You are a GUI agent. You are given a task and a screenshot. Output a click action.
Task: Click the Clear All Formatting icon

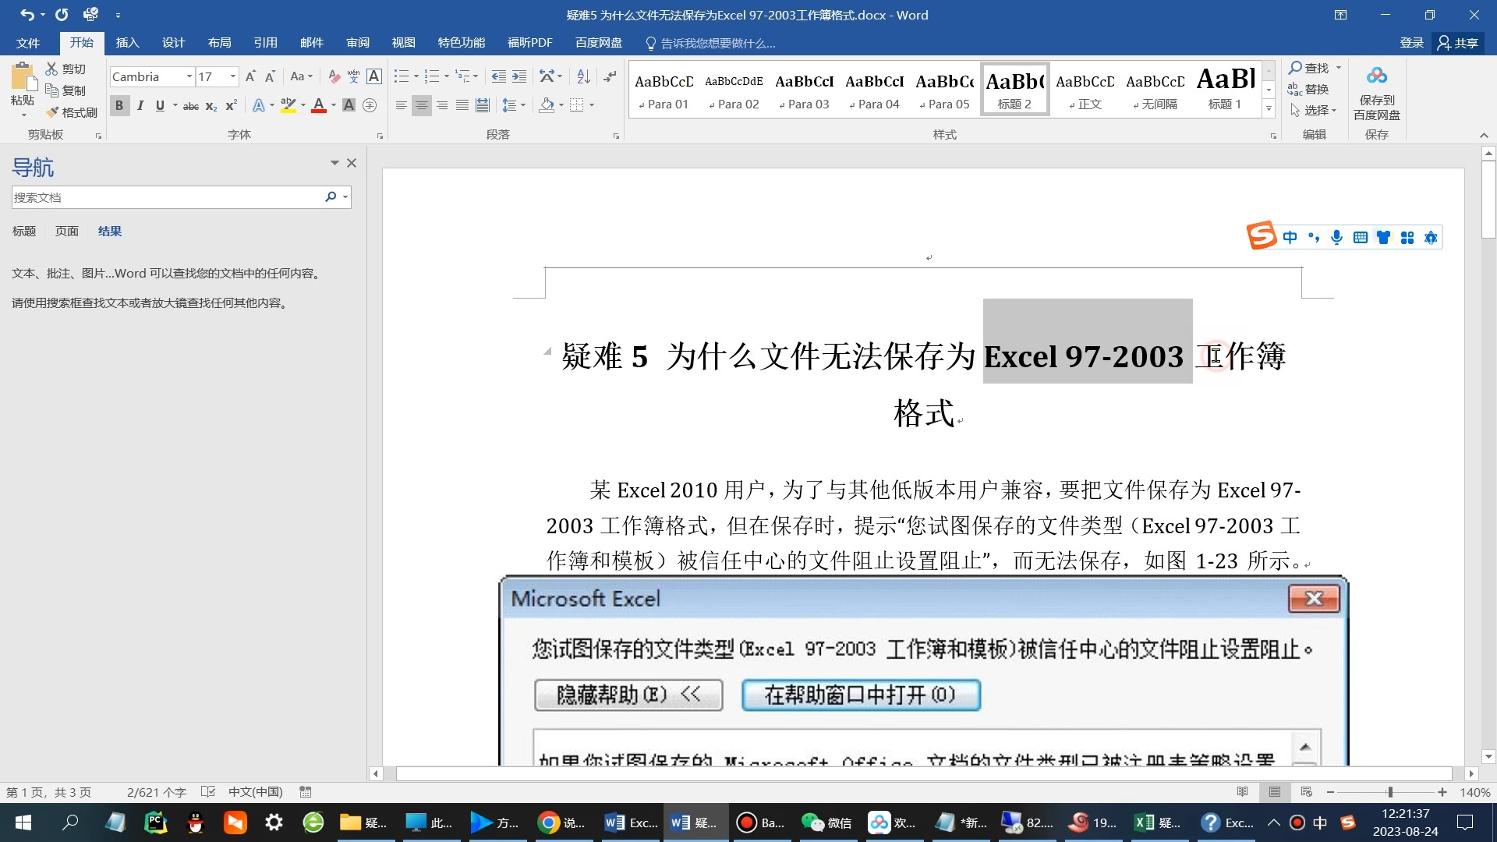334,76
